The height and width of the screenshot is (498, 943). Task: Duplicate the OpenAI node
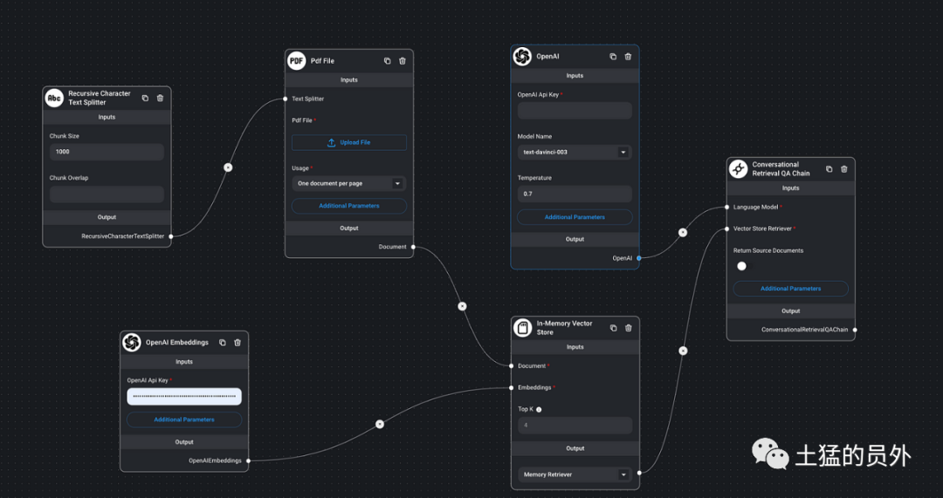[613, 57]
